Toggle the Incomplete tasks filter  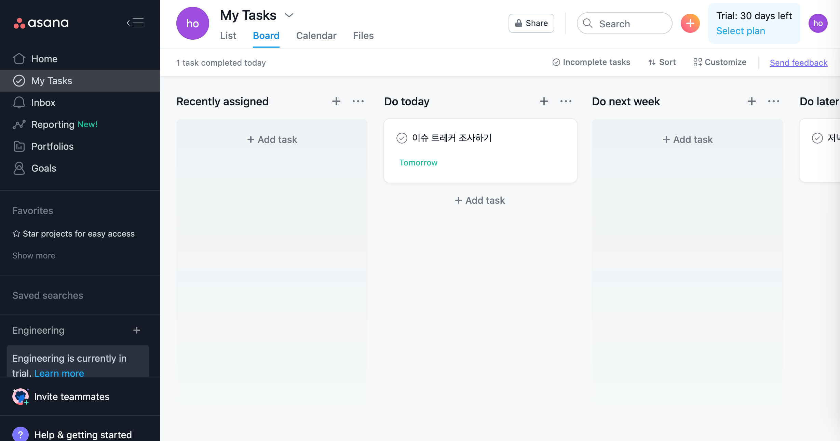(x=591, y=62)
